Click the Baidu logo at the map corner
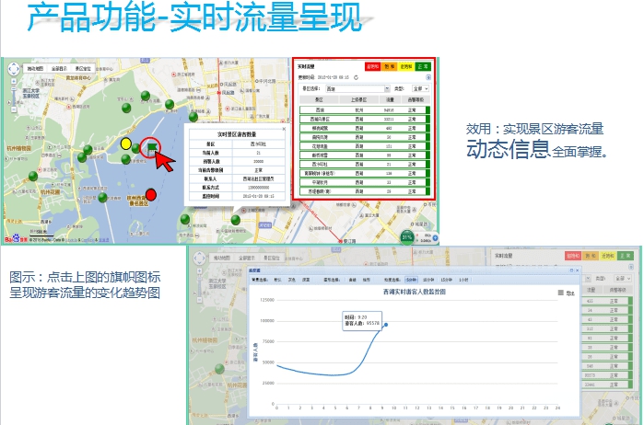Screen dimensions: 644x425 pos(15,239)
